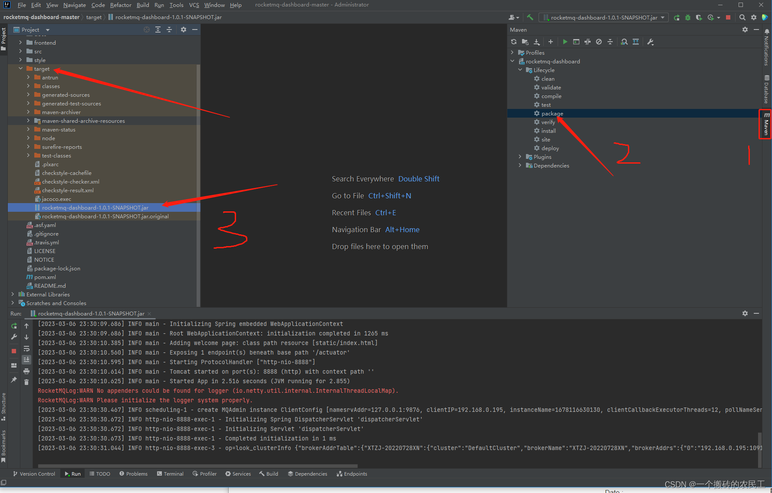Expand the Maven Dependencies node

520,165
